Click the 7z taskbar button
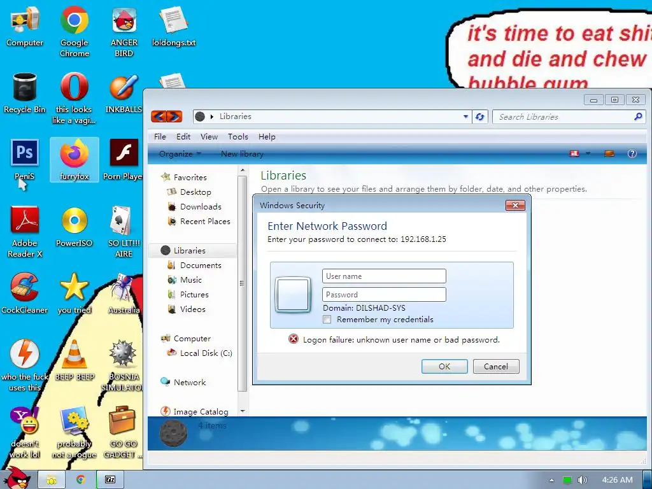 110,480
